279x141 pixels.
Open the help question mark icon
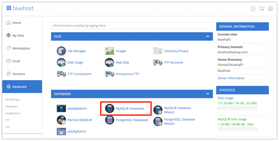coord(253,8)
